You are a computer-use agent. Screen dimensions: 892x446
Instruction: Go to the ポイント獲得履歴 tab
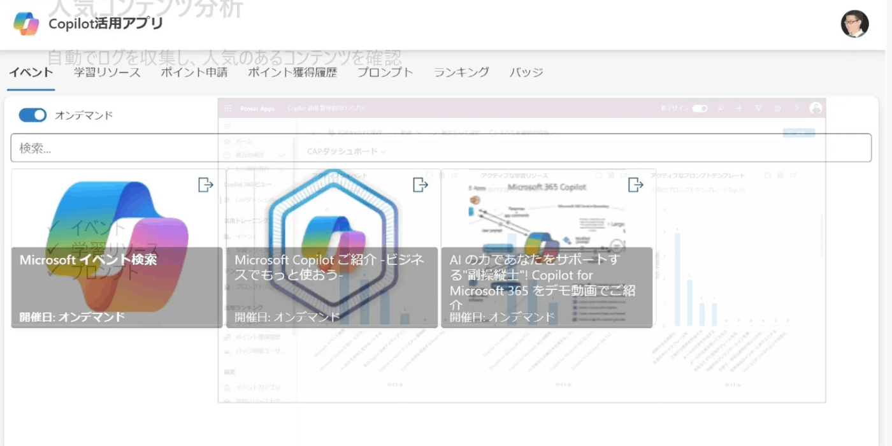292,72
